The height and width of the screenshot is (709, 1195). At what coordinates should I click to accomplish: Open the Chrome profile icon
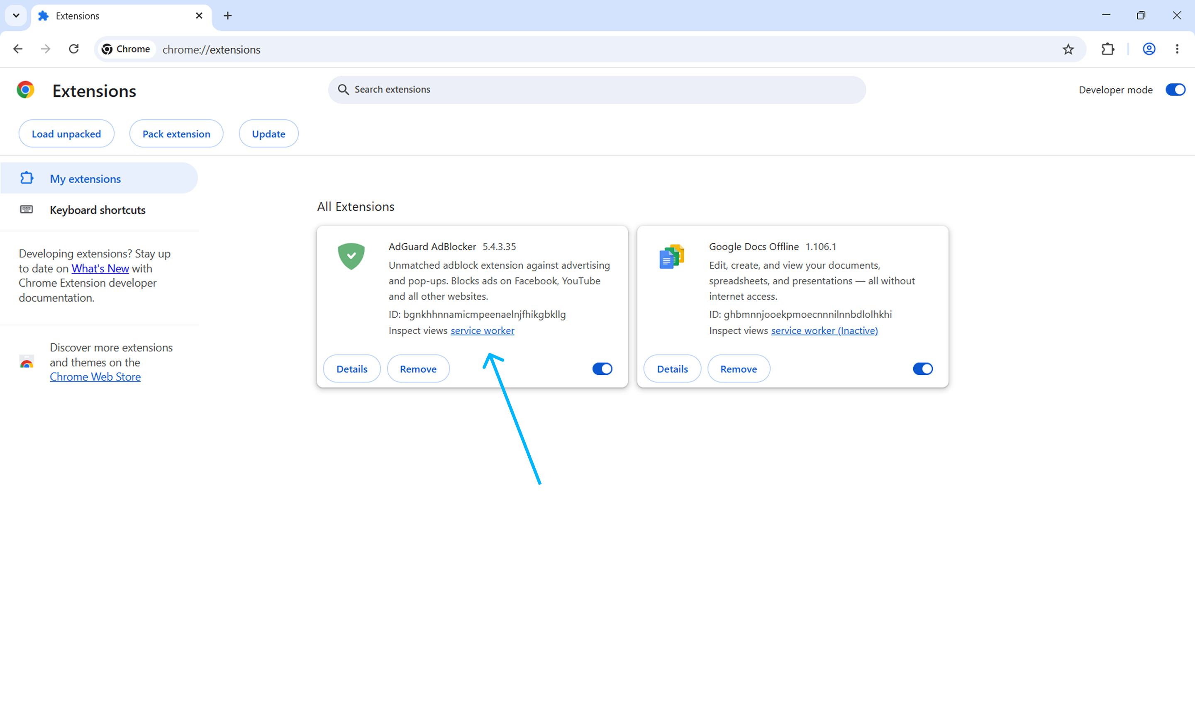click(1149, 49)
